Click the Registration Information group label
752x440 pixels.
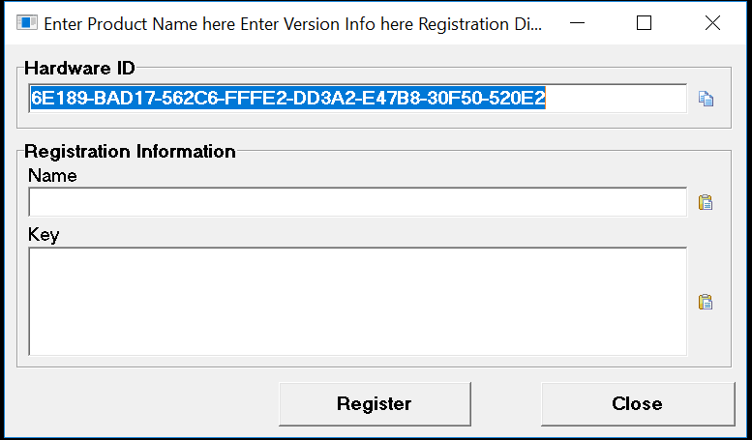pos(130,152)
